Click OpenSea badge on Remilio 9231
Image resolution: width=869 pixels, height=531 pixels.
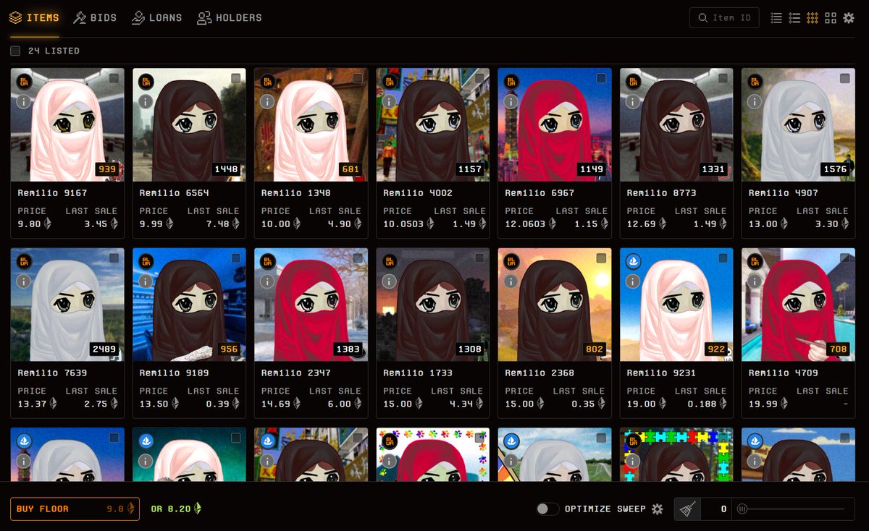(x=632, y=261)
